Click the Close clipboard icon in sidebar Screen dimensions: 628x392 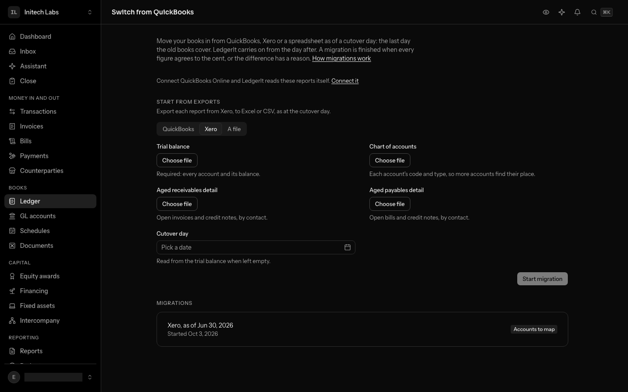pos(12,81)
